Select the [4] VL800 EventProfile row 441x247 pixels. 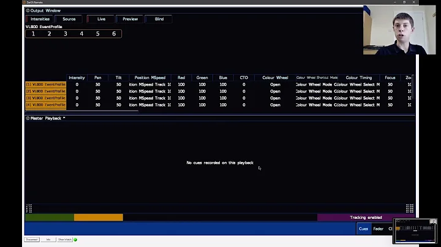click(x=45, y=105)
